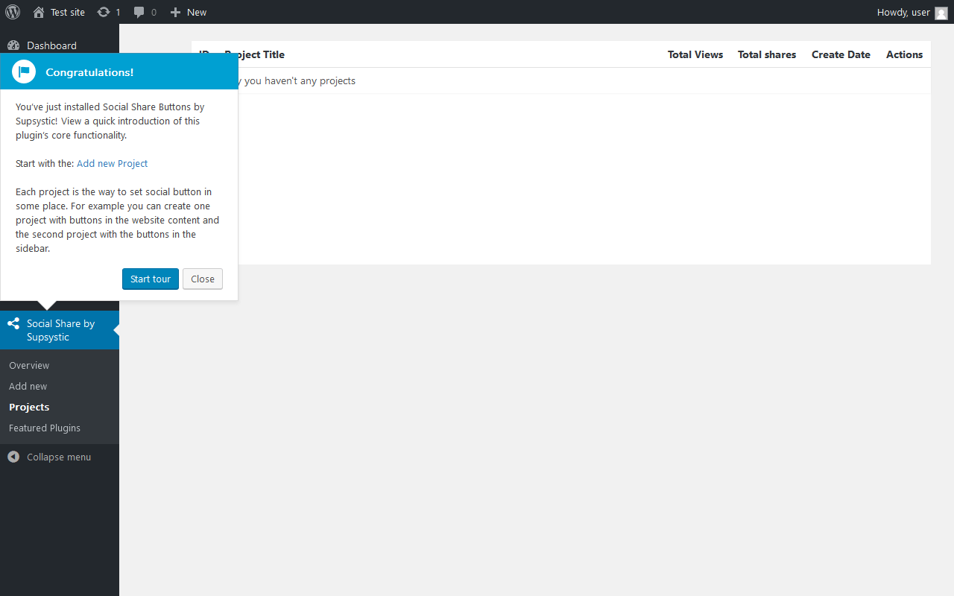Click the updates count number 1
Image resolution: width=954 pixels, height=596 pixels.
coord(118,12)
